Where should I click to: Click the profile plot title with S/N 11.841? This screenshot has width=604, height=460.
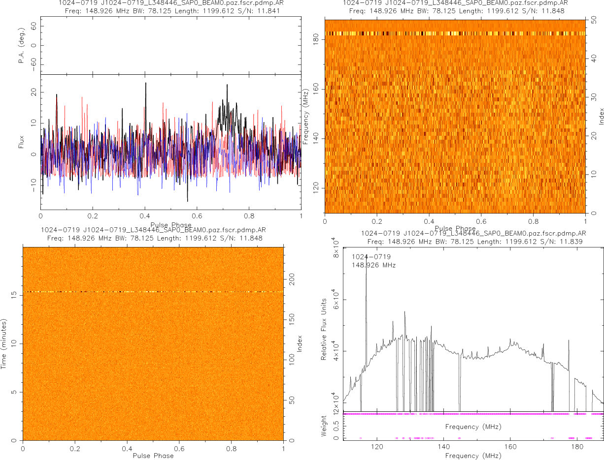point(170,6)
